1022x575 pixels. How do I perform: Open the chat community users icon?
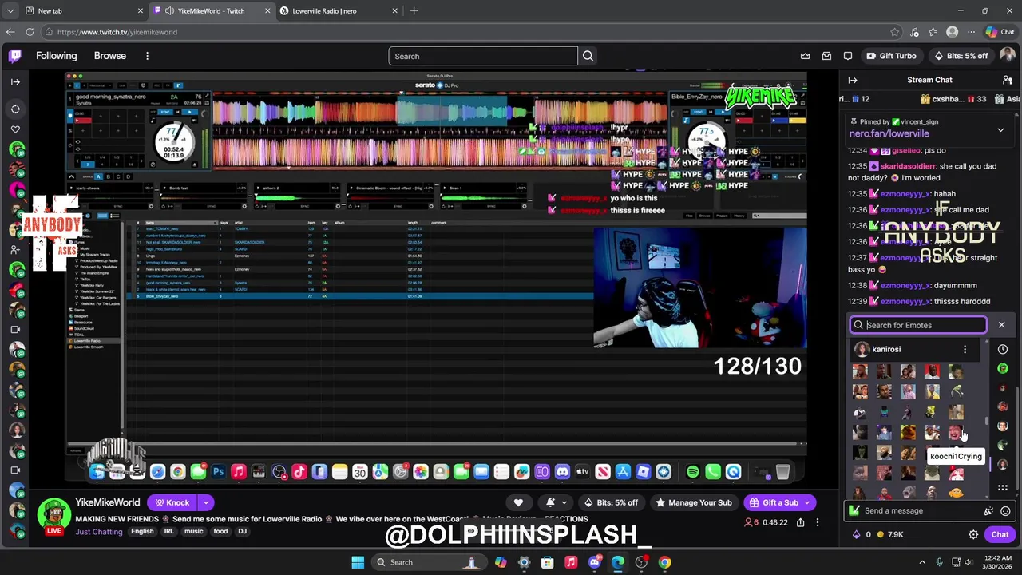point(1008,80)
